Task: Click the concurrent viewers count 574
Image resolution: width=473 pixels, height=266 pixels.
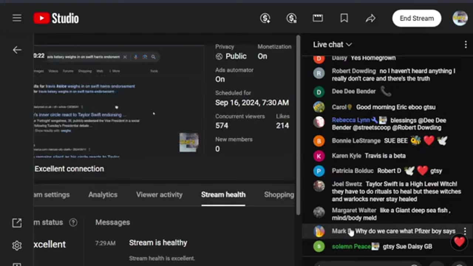Action: [x=222, y=126]
